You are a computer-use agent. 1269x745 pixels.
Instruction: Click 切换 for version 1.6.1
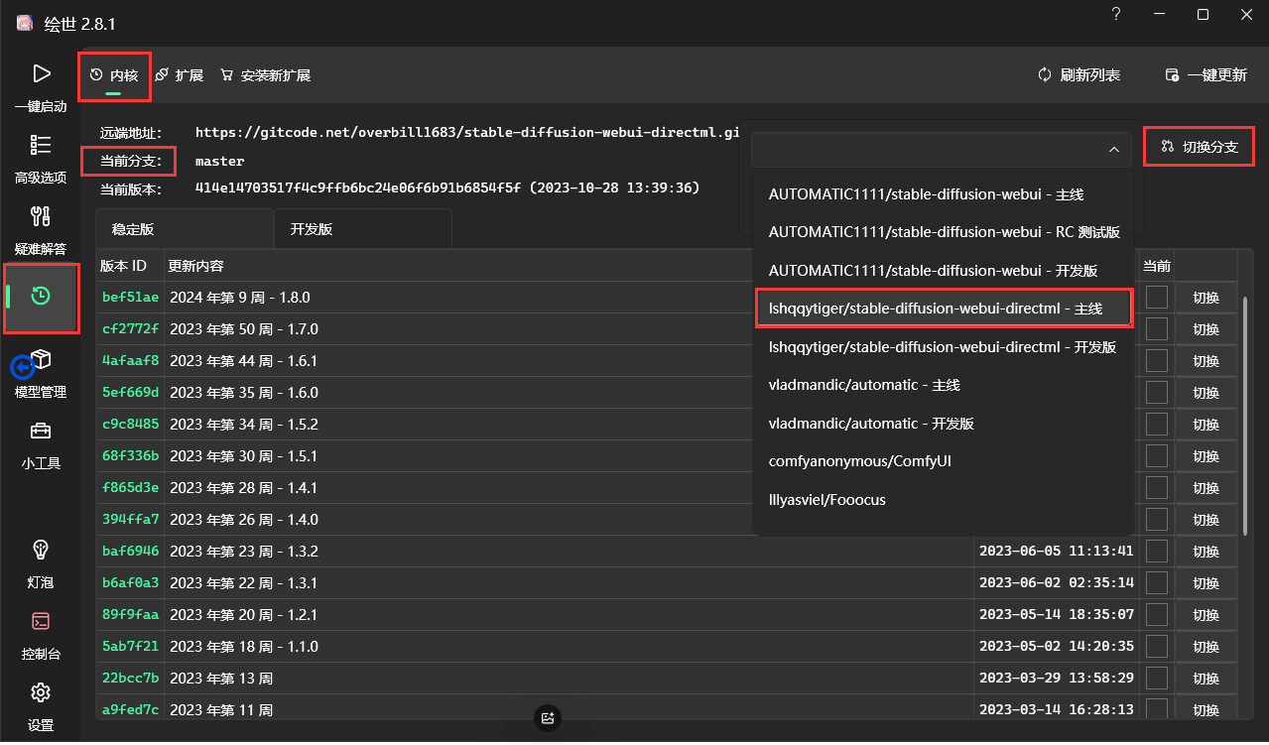pos(1206,361)
